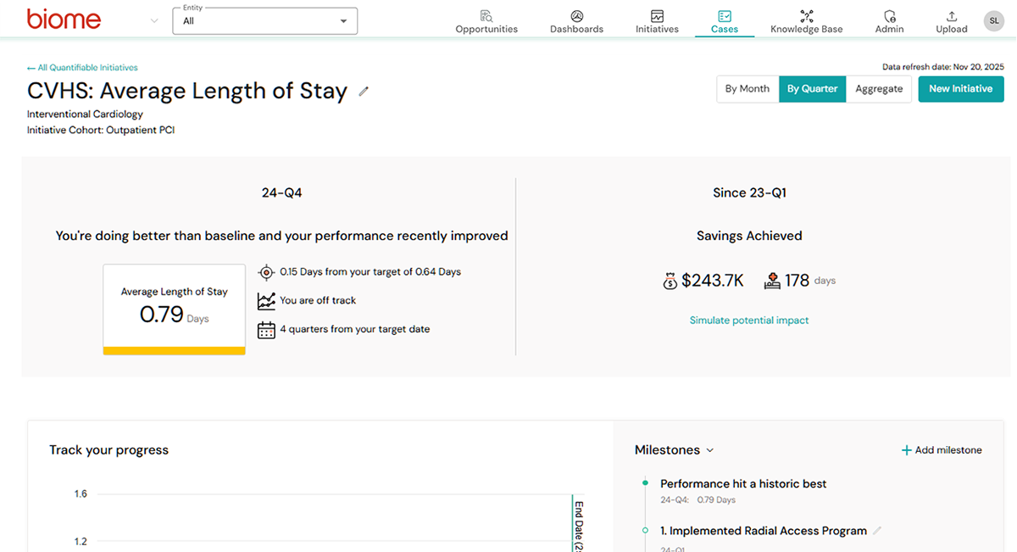
Task: Open the Upload nav icon
Action: 951,16
